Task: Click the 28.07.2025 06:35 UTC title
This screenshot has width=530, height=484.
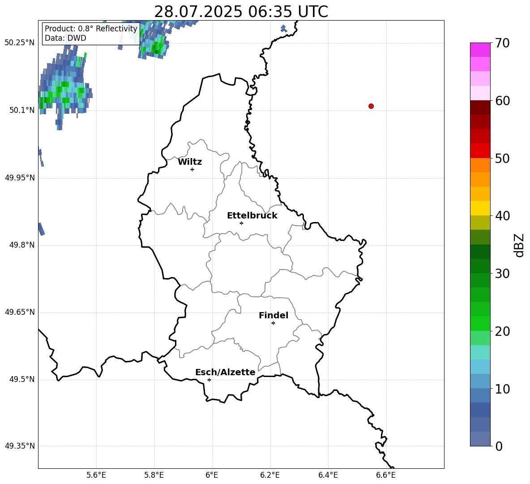Action: click(241, 12)
